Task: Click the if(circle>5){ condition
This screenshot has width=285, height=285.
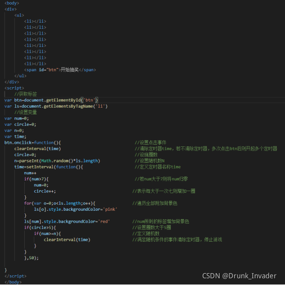Action: [x=40, y=228]
